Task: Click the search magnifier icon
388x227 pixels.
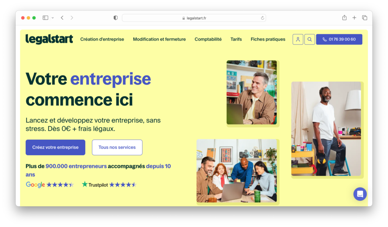Action: (310, 39)
